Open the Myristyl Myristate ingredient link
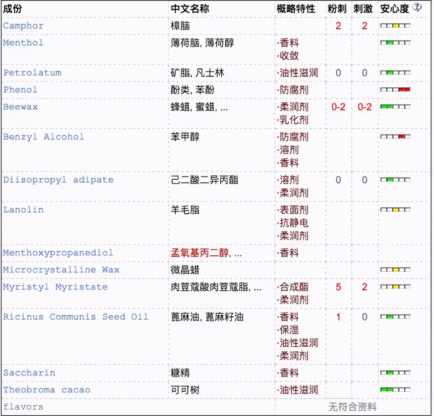Screen dimensions: 434x416 [x=54, y=287]
